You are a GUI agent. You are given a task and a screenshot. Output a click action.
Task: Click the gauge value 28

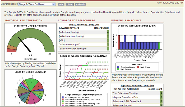pyautogui.click(x=30, y=55)
